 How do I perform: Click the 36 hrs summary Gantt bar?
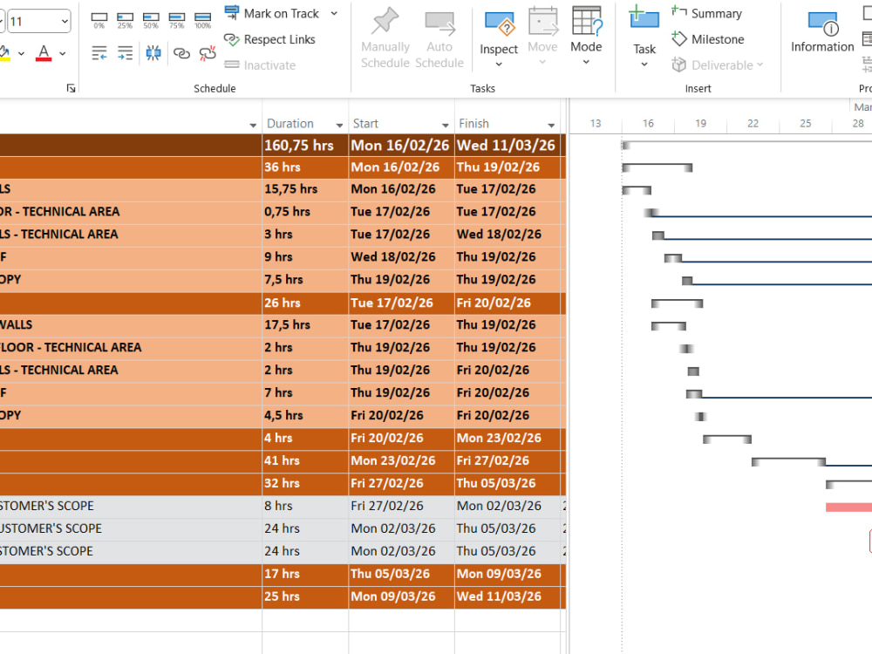[657, 167]
